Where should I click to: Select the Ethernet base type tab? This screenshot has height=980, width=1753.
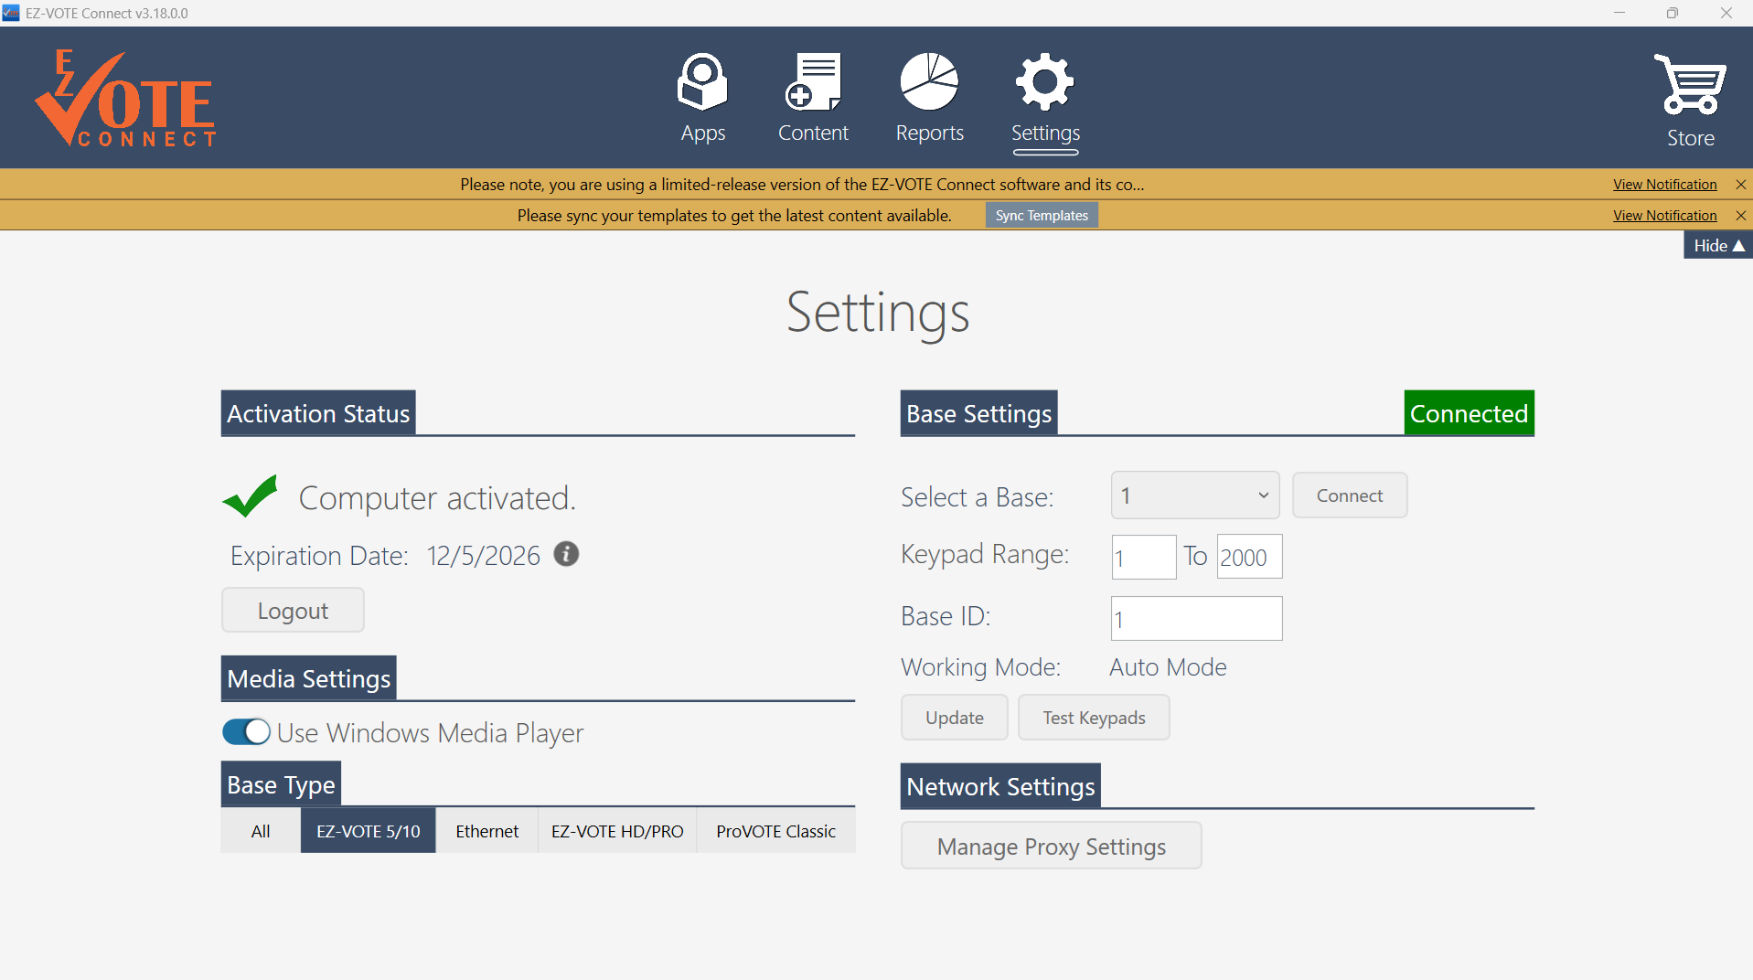(x=486, y=831)
